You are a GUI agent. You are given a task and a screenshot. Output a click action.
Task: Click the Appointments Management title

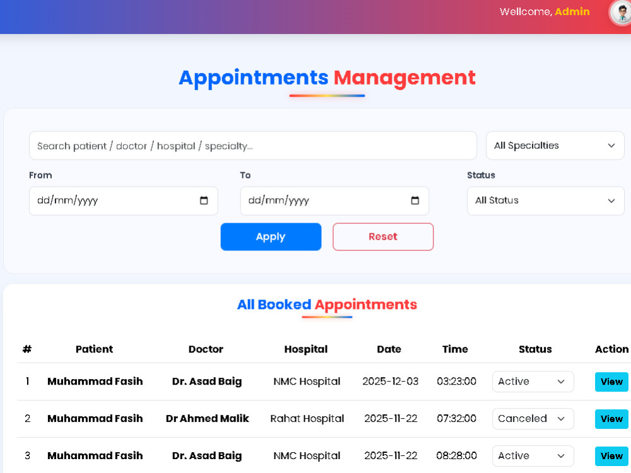[327, 78]
